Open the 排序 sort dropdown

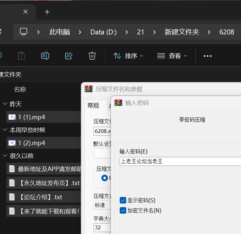point(128,56)
